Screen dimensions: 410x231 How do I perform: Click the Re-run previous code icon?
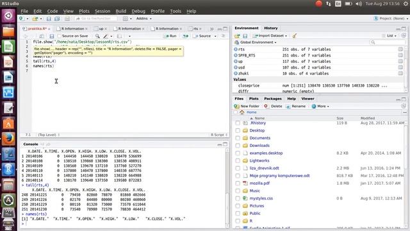point(185,36)
